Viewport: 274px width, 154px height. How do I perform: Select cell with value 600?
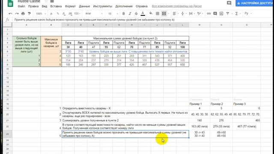pyautogui.click(x=183, y=65)
